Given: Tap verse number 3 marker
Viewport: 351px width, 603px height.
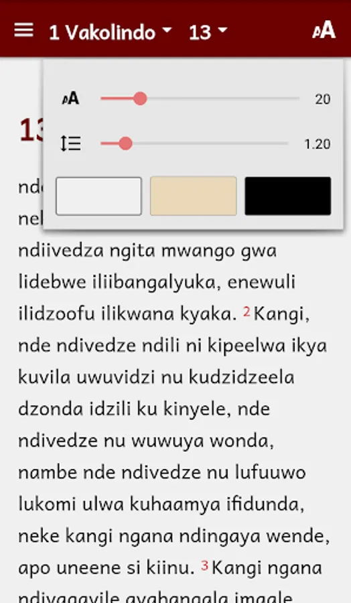Looking at the screenshot, I should coord(204,565).
